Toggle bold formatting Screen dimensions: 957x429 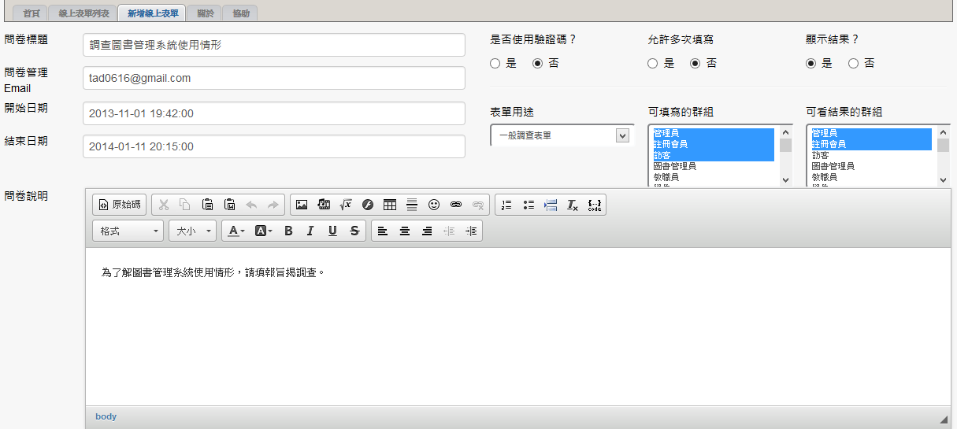(288, 231)
